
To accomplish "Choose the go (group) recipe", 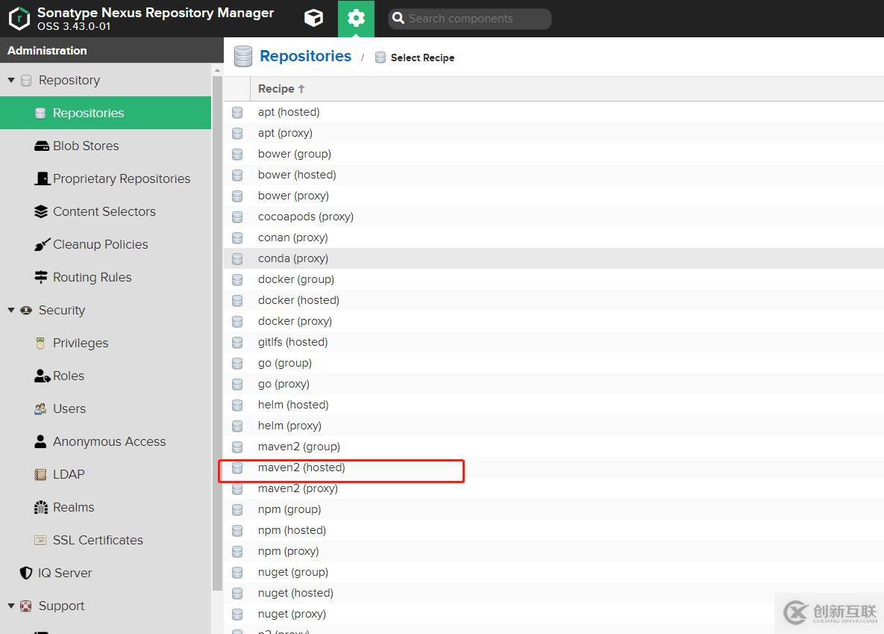I will [x=554, y=363].
